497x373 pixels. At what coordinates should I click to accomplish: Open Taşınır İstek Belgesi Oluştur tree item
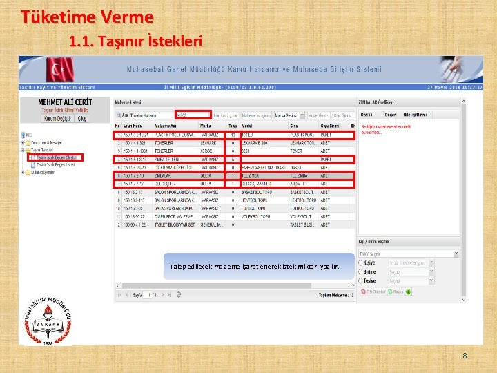(56, 157)
